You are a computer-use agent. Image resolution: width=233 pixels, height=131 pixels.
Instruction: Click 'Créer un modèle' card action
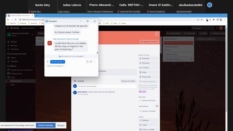tap(148, 130)
